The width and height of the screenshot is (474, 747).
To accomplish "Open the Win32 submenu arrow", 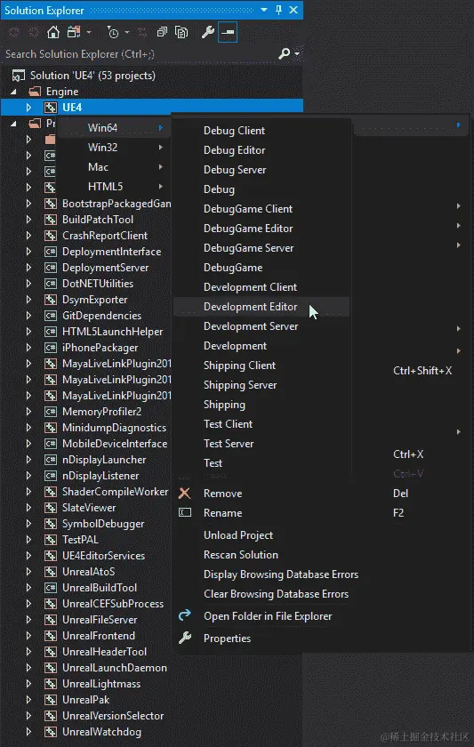I will pyautogui.click(x=161, y=148).
